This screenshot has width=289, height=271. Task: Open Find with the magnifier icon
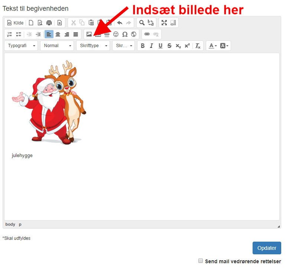pyautogui.click(x=142, y=23)
